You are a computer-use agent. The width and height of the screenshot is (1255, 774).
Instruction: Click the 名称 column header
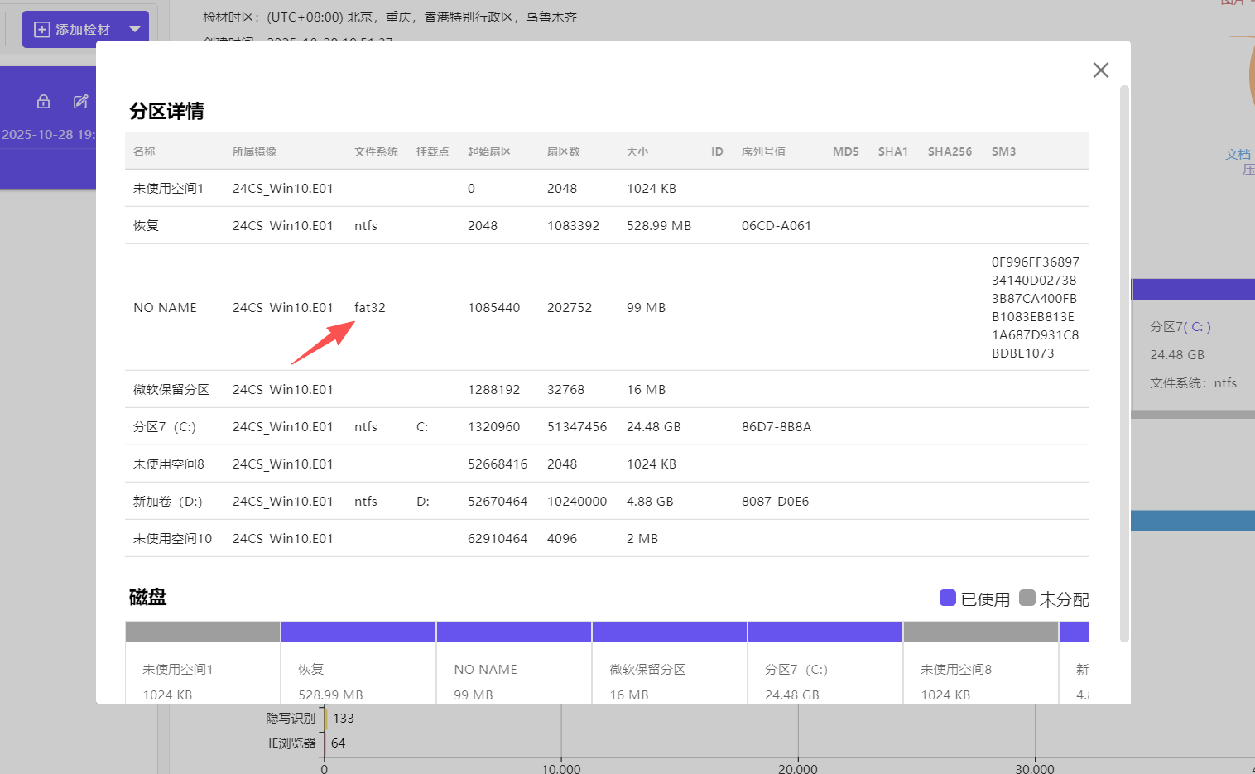(x=144, y=151)
